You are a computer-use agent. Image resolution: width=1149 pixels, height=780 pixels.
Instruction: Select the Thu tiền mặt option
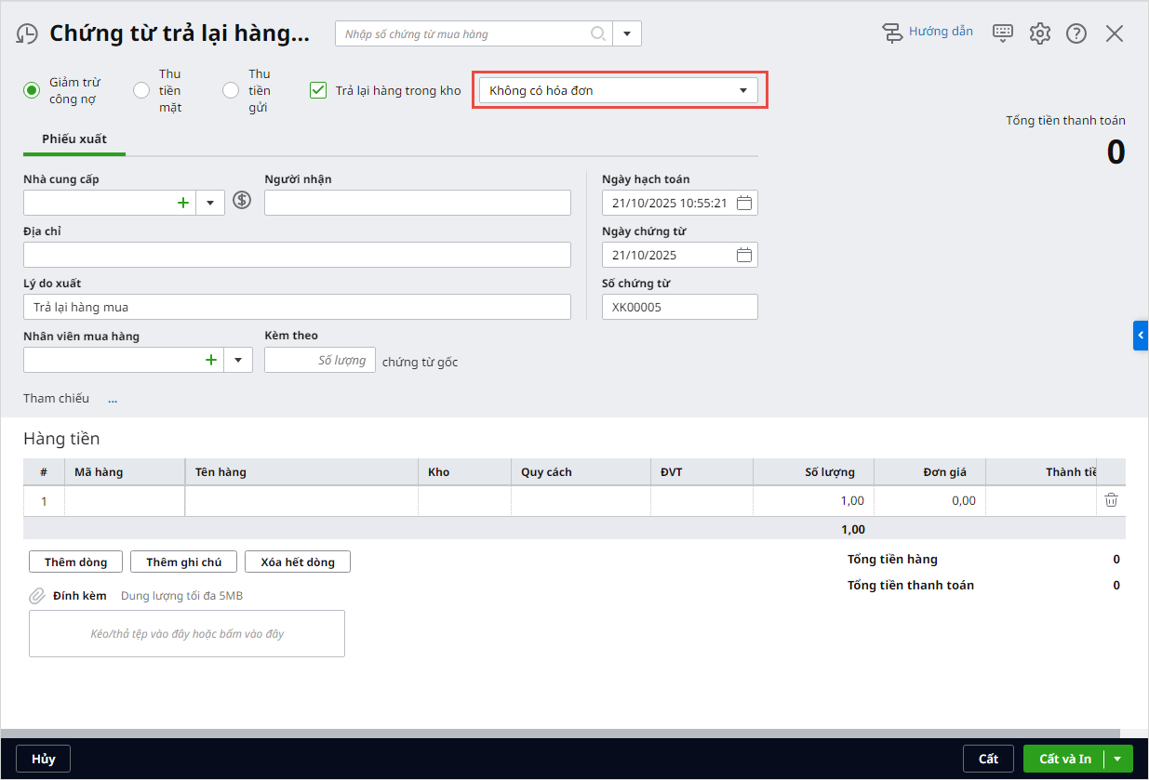pyautogui.click(x=141, y=90)
